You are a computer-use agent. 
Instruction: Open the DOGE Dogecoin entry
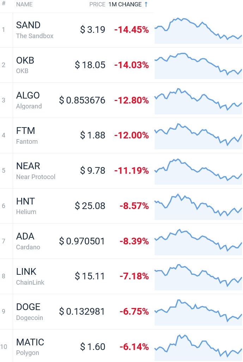coord(121,311)
